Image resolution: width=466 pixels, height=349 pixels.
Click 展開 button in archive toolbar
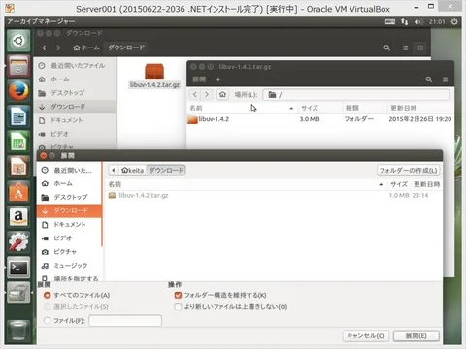[x=199, y=79]
